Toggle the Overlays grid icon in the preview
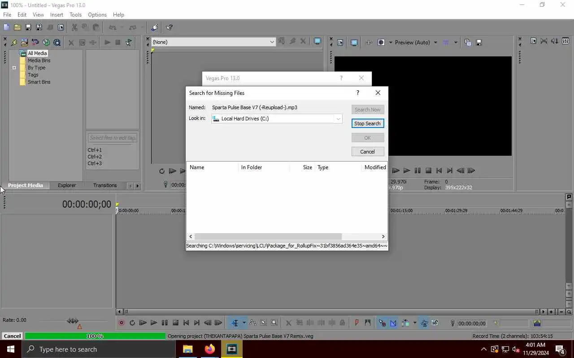 pyautogui.click(x=446, y=43)
